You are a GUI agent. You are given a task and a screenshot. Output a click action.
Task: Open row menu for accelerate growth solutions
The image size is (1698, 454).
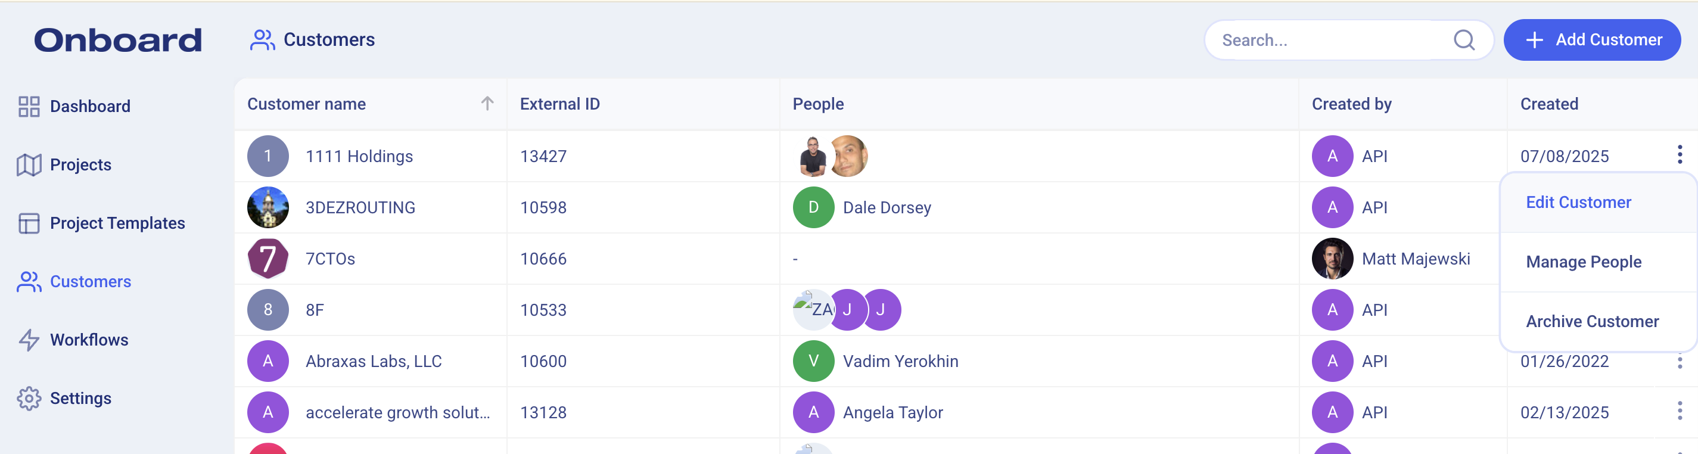click(1680, 412)
